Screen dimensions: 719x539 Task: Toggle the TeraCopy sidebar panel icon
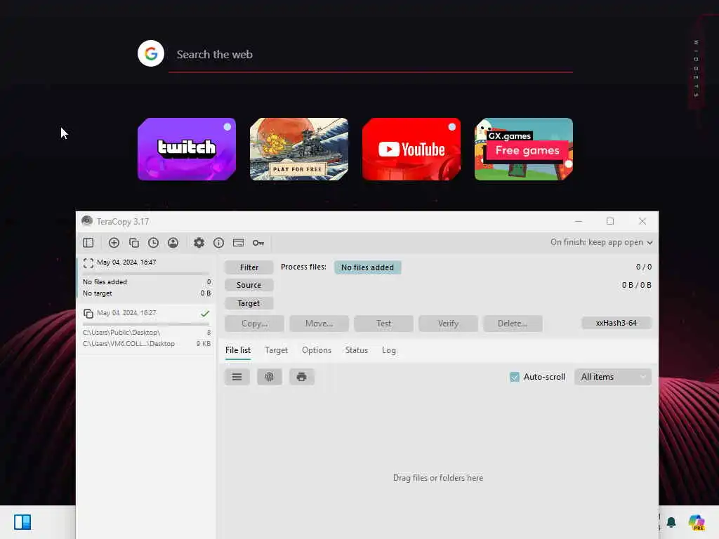88,242
